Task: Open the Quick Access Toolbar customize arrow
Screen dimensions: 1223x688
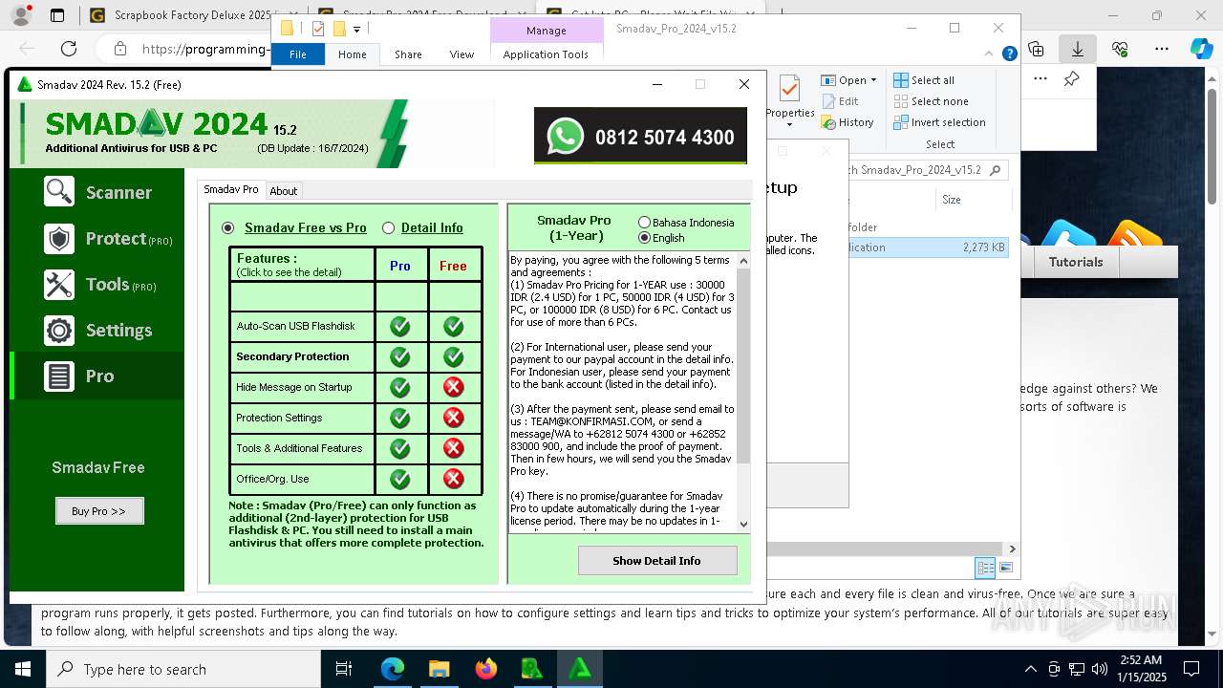Action: point(356,30)
